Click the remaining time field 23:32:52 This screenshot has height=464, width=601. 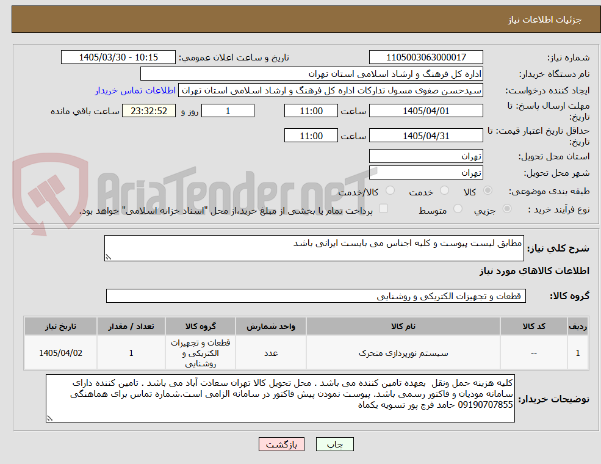click(x=149, y=111)
